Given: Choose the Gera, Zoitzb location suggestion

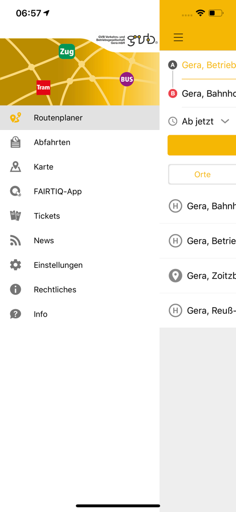Looking at the screenshot, I should point(198,275).
